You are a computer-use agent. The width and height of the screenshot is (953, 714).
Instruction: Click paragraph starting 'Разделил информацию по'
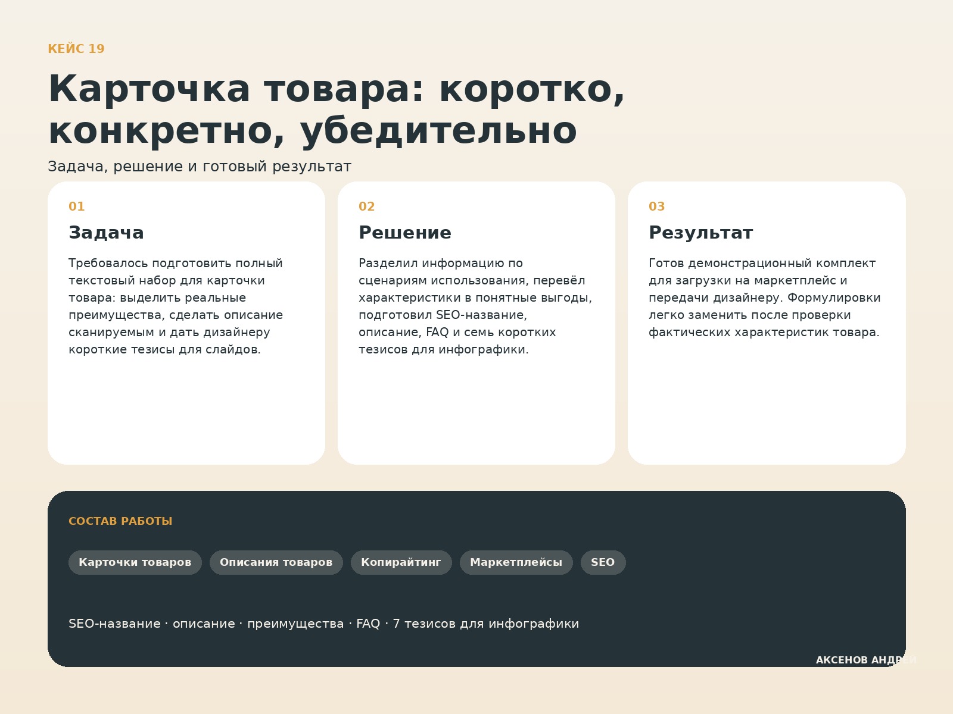(475, 306)
